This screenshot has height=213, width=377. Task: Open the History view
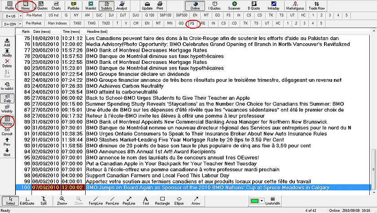point(7,121)
